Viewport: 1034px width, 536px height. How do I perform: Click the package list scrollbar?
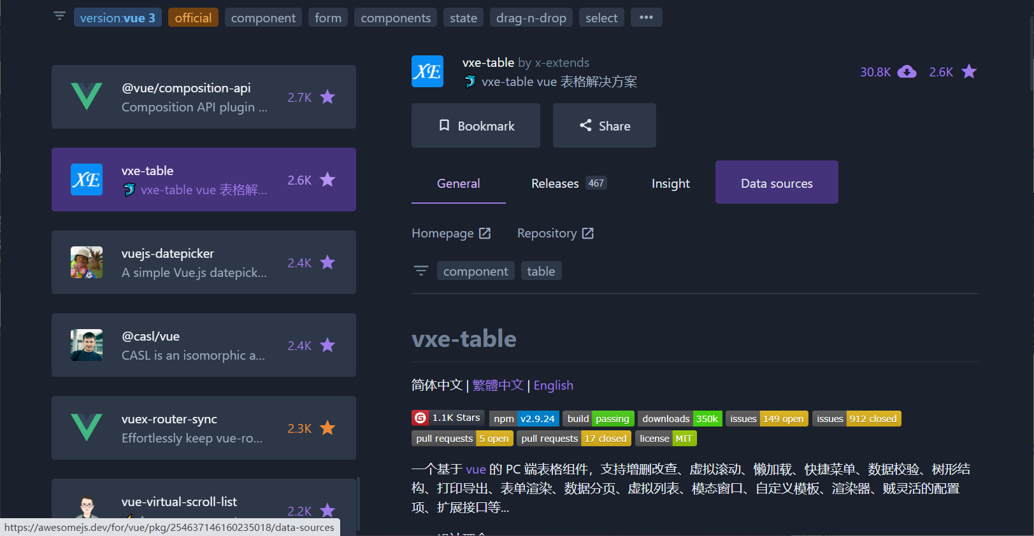point(358,503)
